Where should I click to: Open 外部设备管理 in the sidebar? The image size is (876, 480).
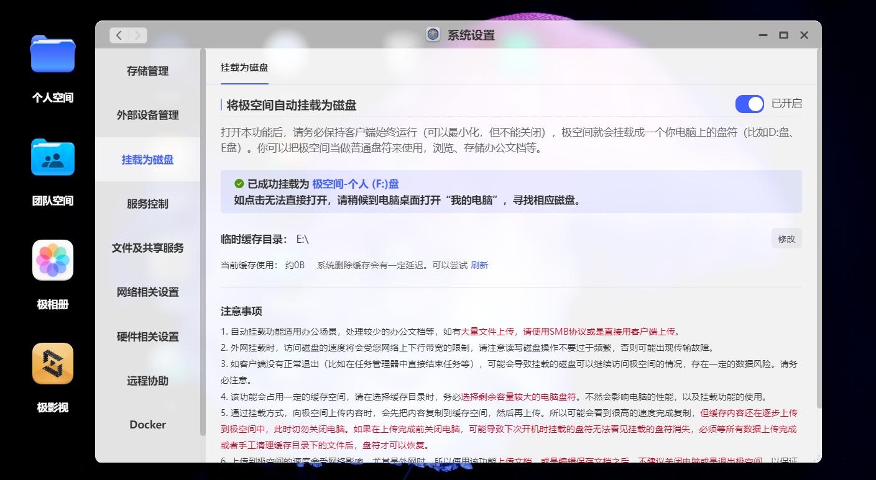coord(148,115)
